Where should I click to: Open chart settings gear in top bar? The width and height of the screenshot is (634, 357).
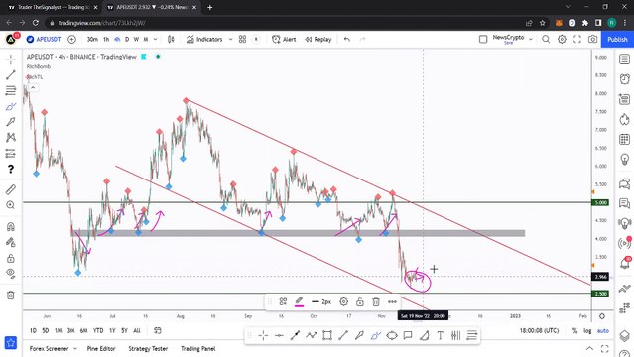pos(562,40)
